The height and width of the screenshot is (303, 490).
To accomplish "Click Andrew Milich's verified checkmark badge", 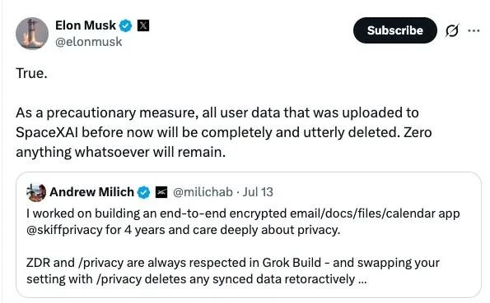I will 144,192.
